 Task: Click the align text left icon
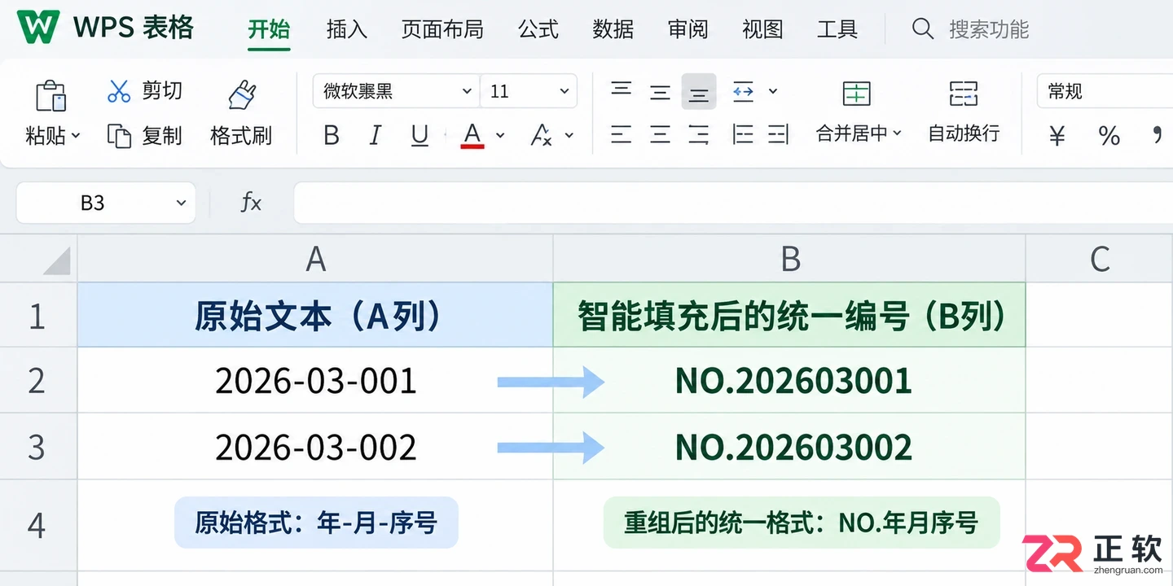coord(622,134)
